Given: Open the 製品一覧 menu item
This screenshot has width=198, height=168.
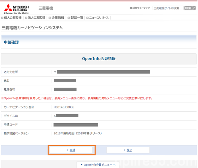Looking at the screenshot, I should [77, 18].
